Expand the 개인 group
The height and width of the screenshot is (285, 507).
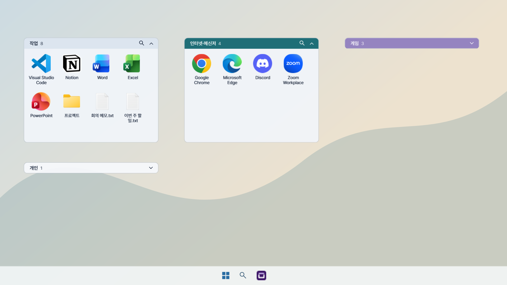[151, 168]
